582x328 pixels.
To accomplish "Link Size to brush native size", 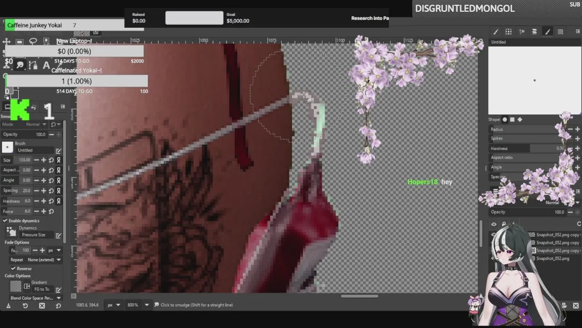I will coord(59,160).
